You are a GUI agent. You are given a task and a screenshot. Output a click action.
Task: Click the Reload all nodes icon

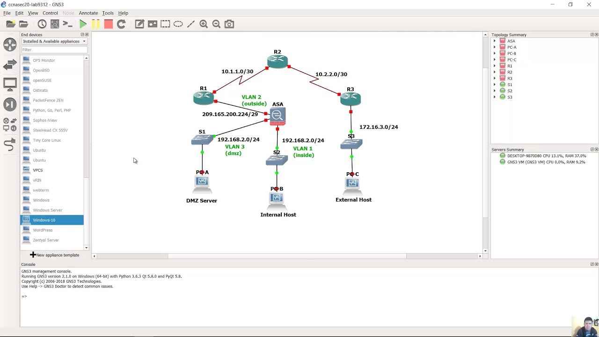click(121, 24)
